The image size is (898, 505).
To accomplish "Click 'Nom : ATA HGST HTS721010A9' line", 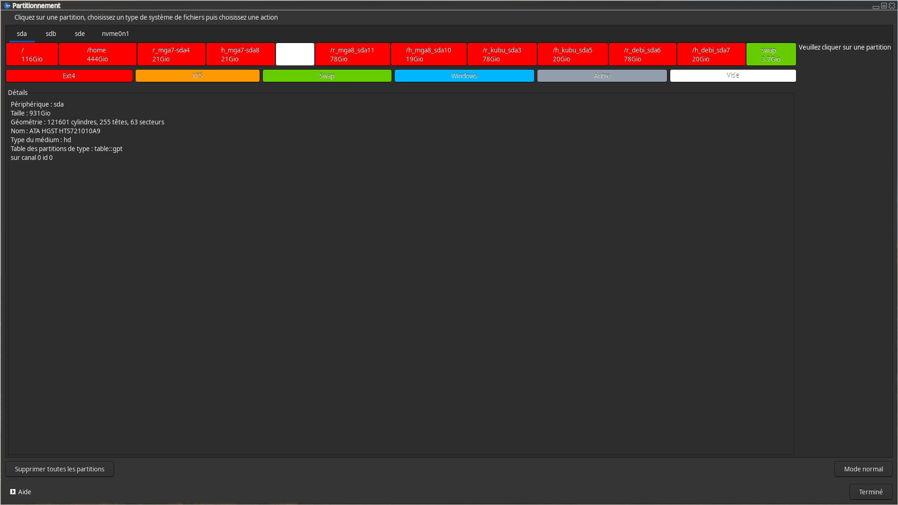I will 56,131.
